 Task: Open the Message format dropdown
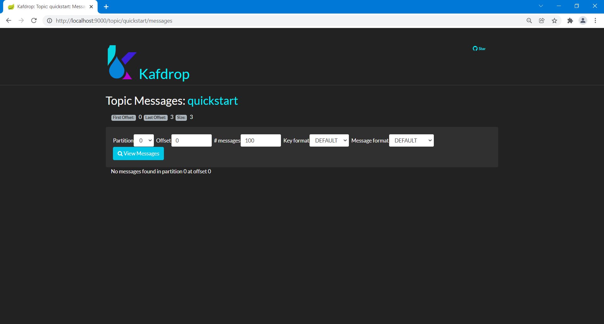pyautogui.click(x=411, y=141)
